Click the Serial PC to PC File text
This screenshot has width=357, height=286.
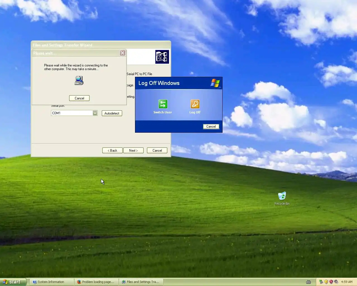(x=139, y=74)
